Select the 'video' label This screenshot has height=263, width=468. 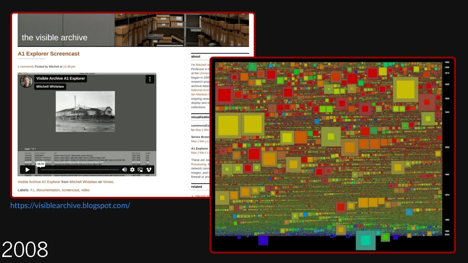coord(85,190)
